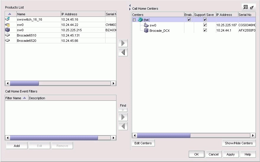Move selected product left back to Products List
This screenshot has height=162, width=260.
tap(123, 52)
